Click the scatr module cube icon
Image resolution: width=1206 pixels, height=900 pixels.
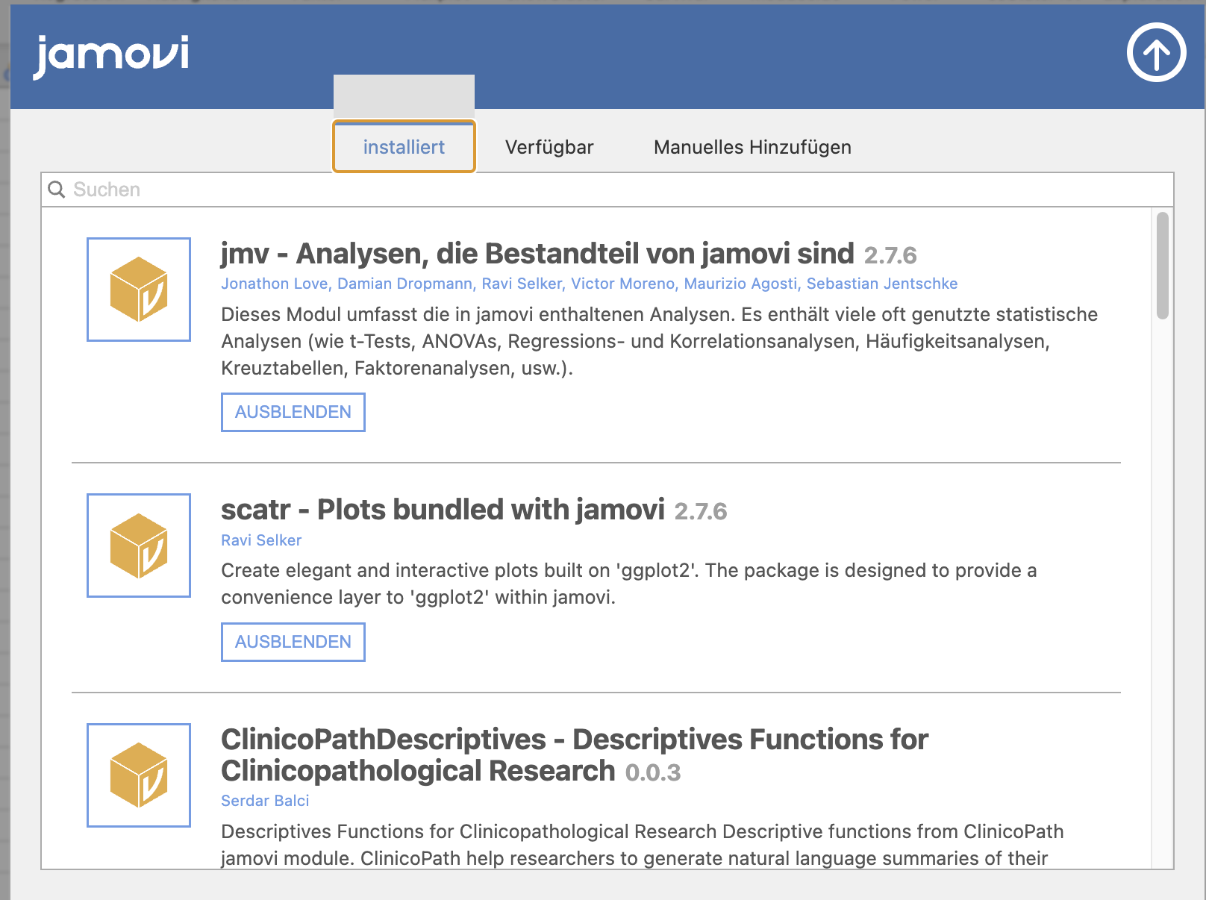[139, 546]
